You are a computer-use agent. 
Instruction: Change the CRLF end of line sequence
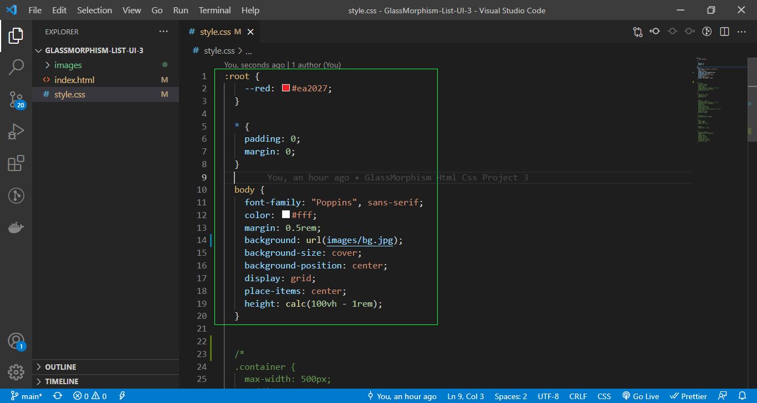578,396
